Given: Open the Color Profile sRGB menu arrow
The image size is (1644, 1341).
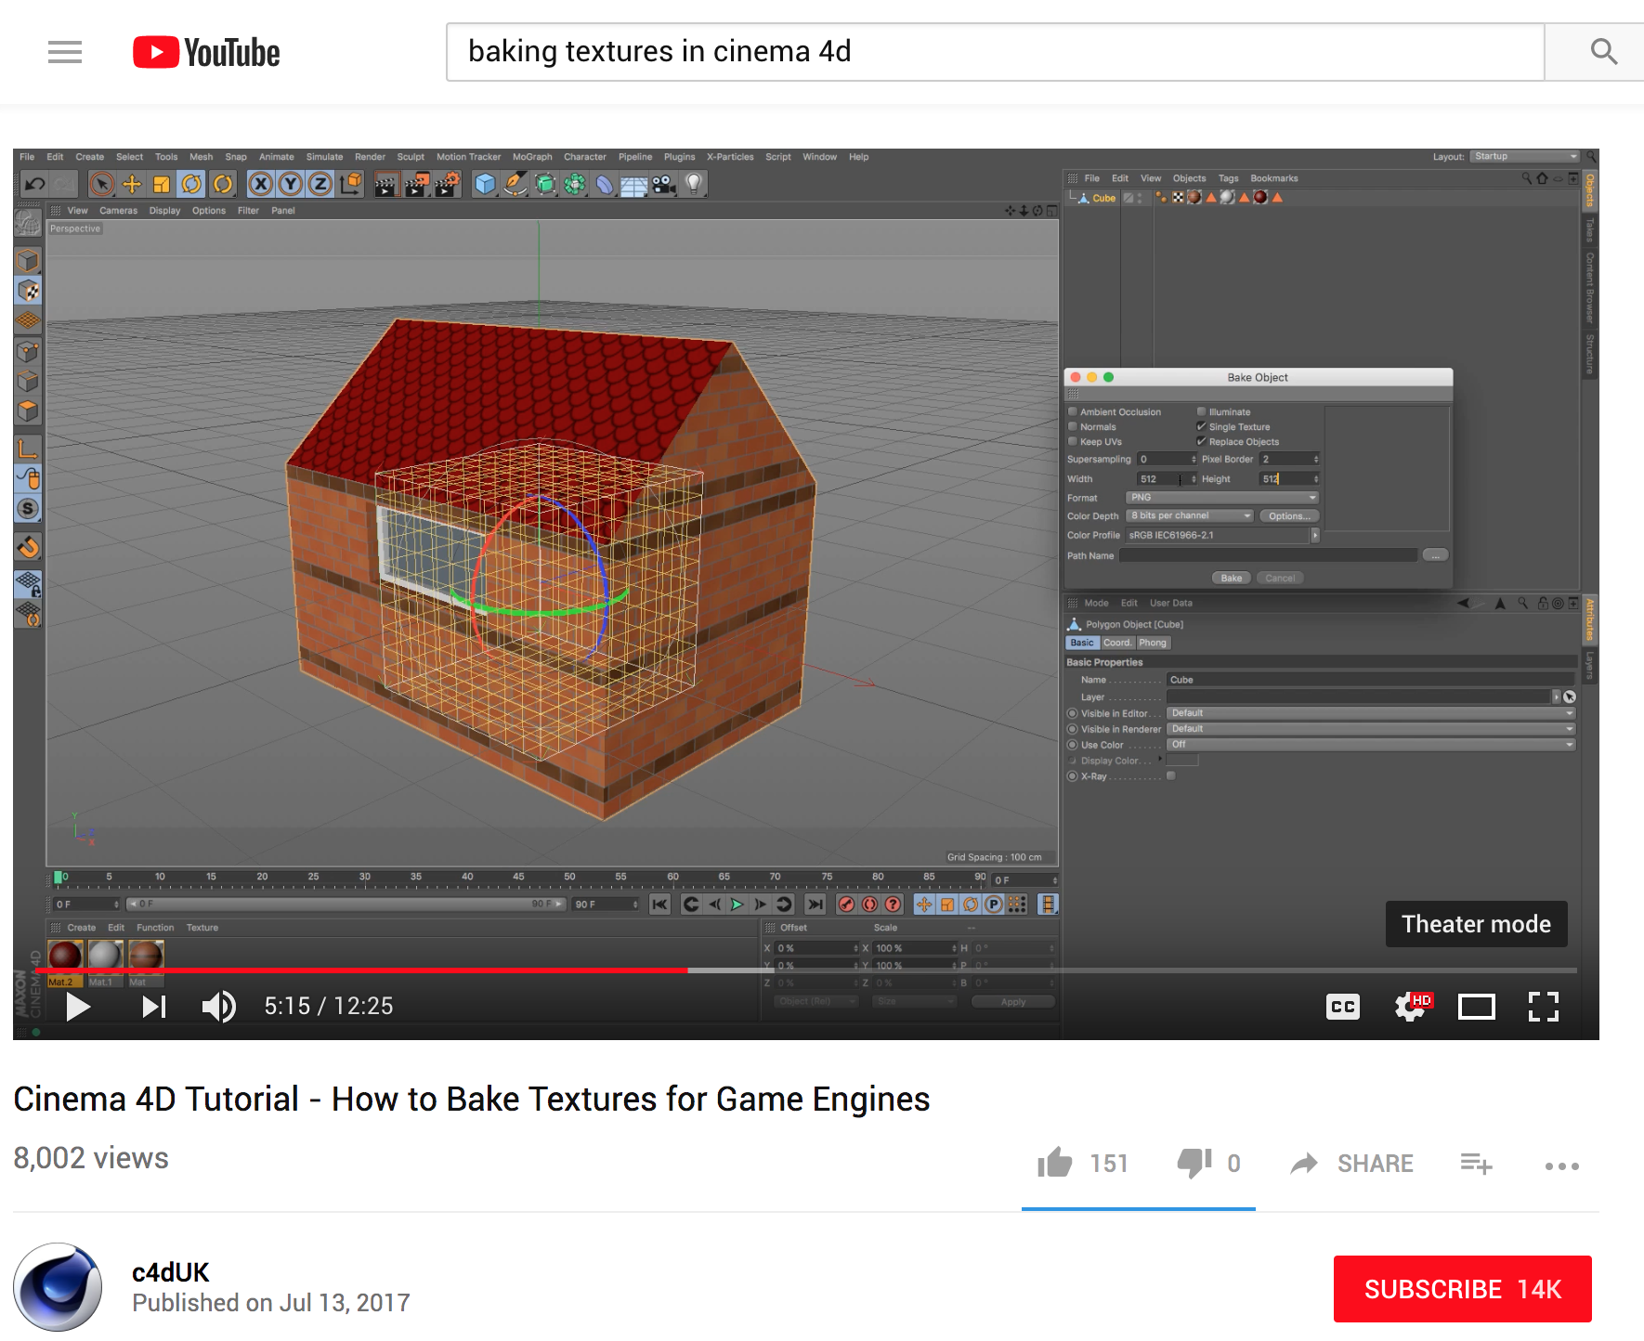Looking at the screenshot, I should coord(1315,535).
